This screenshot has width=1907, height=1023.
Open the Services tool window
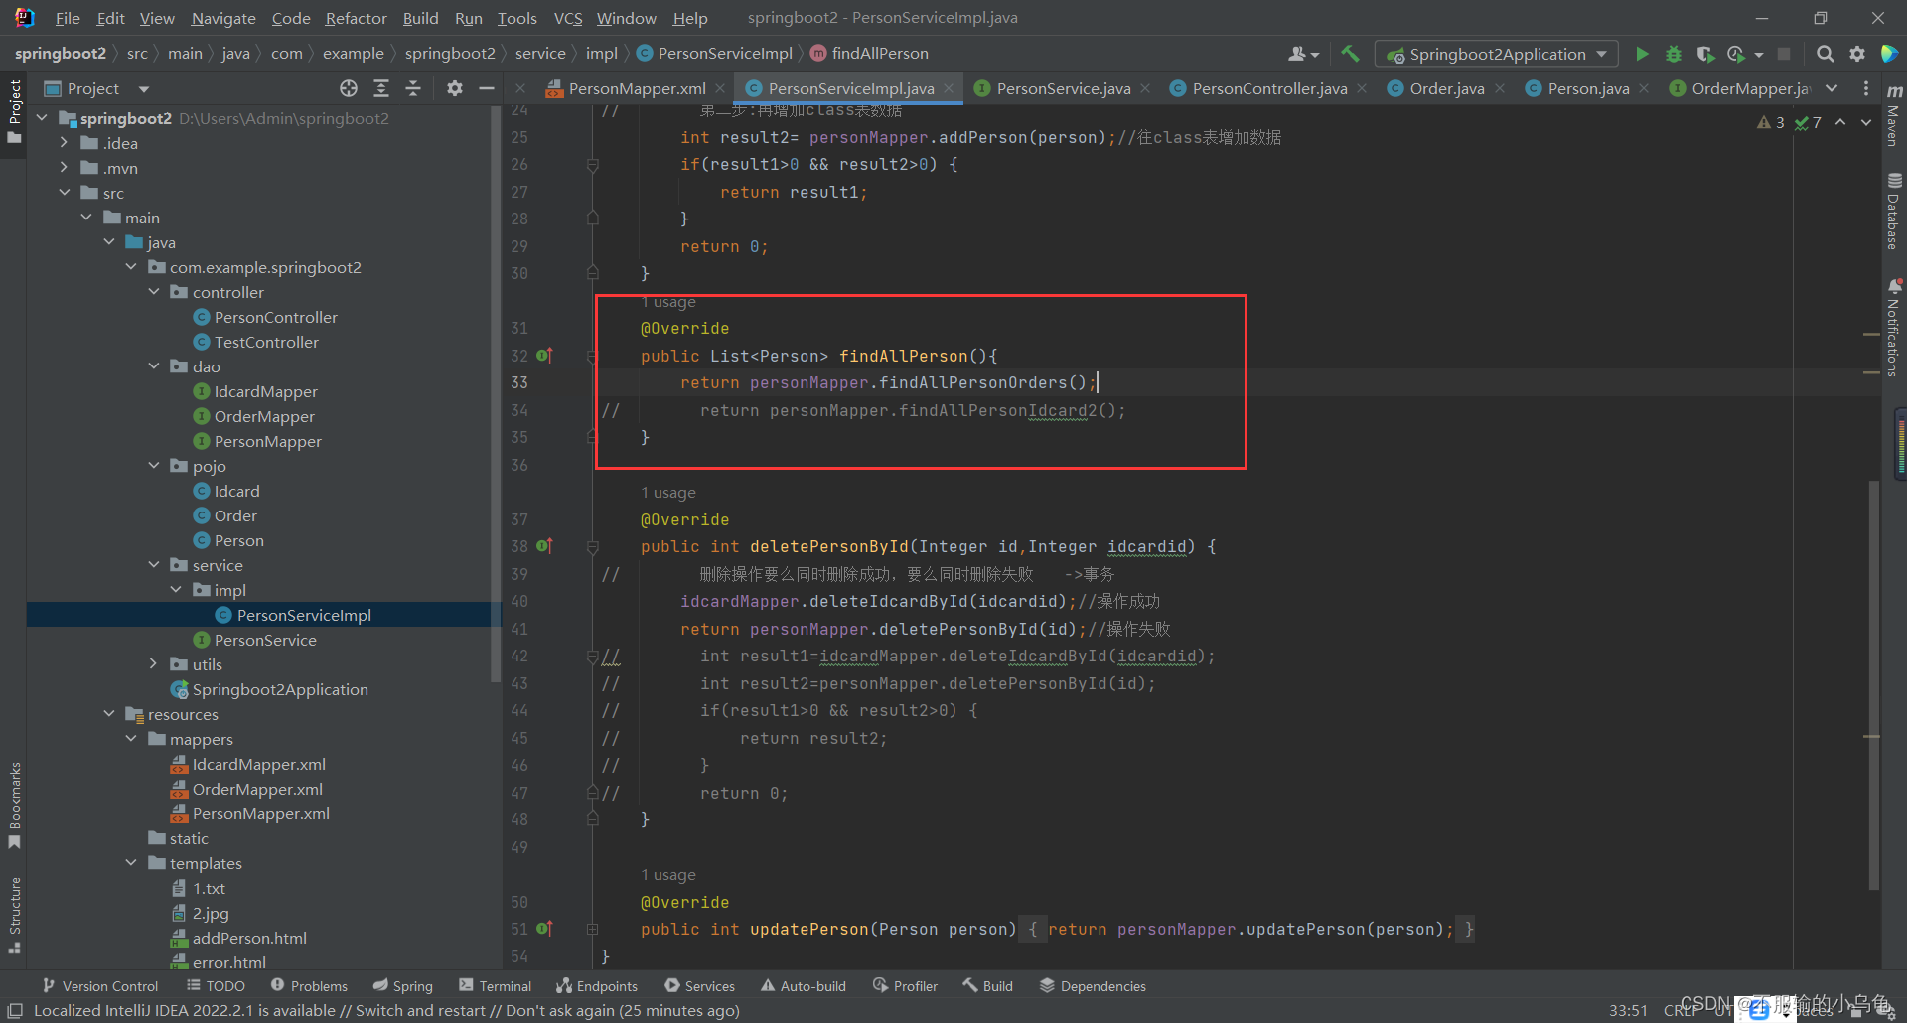pos(700,985)
